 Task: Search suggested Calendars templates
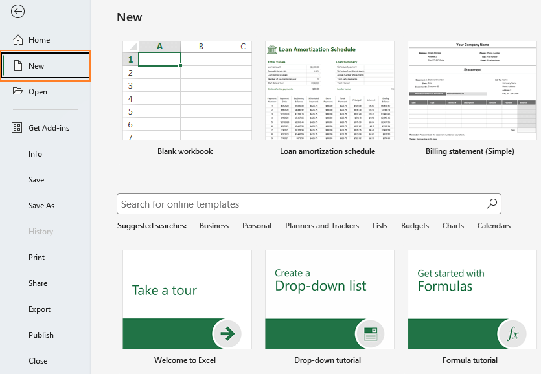click(x=494, y=226)
